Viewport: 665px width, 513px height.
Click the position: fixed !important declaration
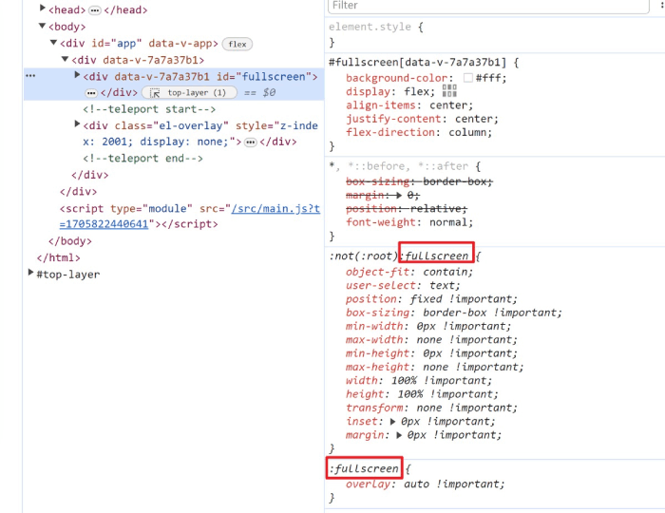click(431, 299)
